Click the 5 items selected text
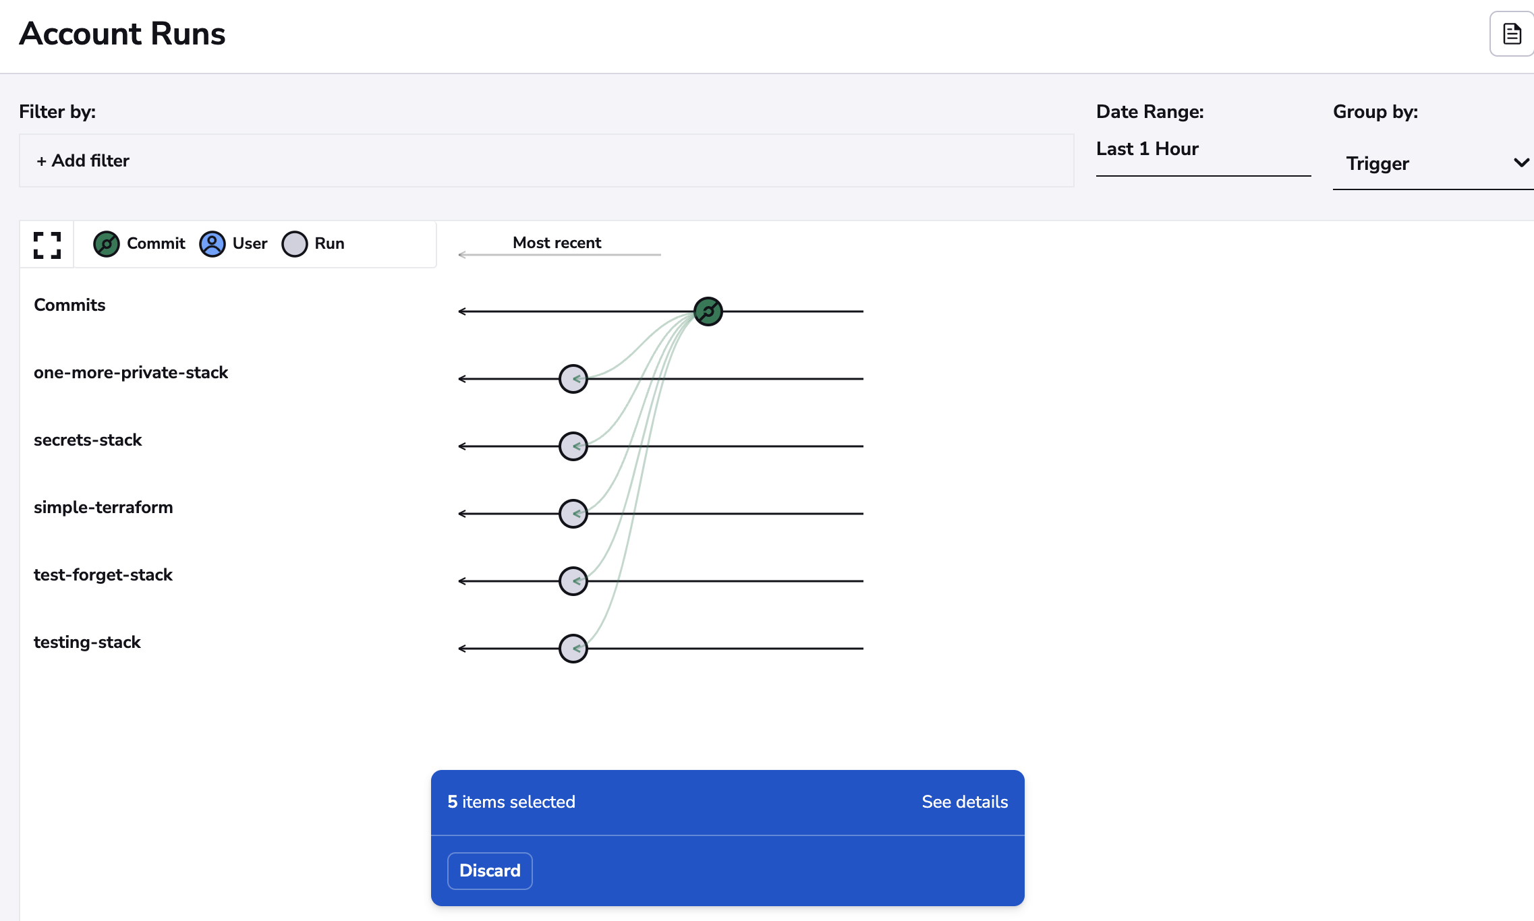Viewport: 1534px width, 921px height. pyautogui.click(x=511, y=802)
